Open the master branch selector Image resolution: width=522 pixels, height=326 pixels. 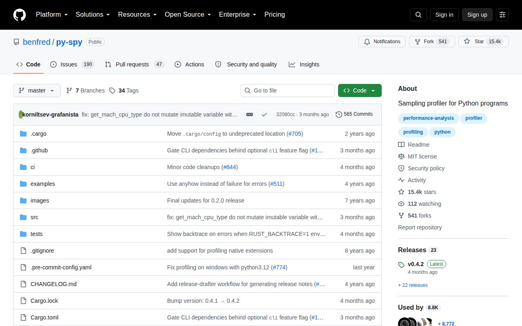pyautogui.click(x=37, y=90)
